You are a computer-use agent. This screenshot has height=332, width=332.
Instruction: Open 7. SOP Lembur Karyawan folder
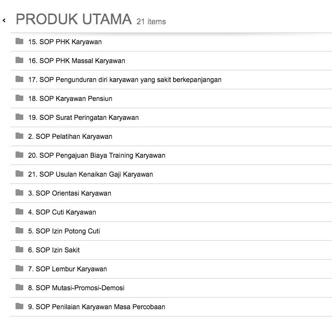pyautogui.click(x=67, y=269)
